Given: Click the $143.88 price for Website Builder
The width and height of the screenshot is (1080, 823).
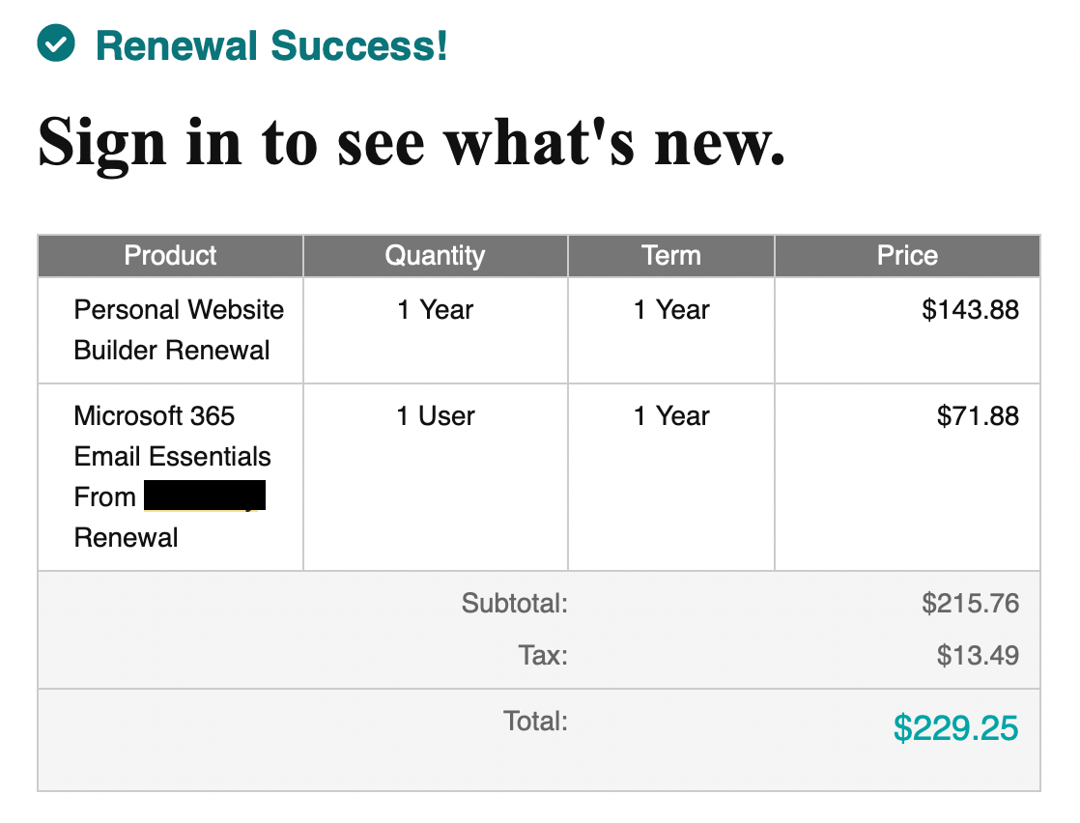Looking at the screenshot, I should [x=970, y=310].
